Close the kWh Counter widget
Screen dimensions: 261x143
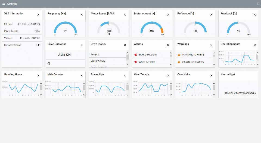[82, 76]
